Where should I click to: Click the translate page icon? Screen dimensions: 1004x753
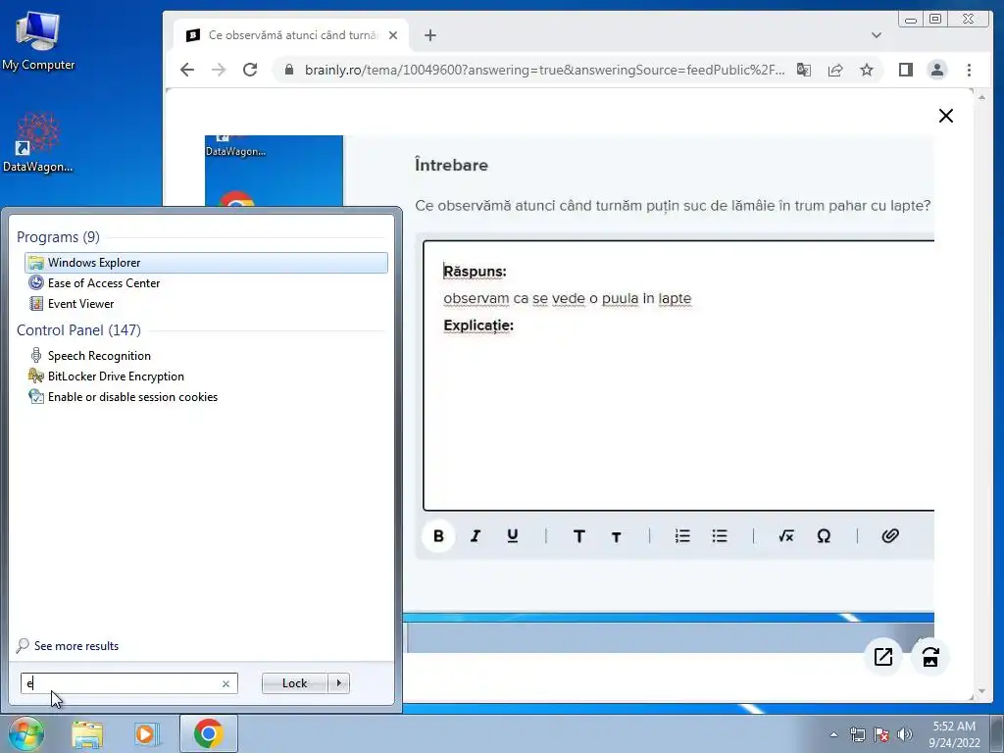tap(804, 70)
